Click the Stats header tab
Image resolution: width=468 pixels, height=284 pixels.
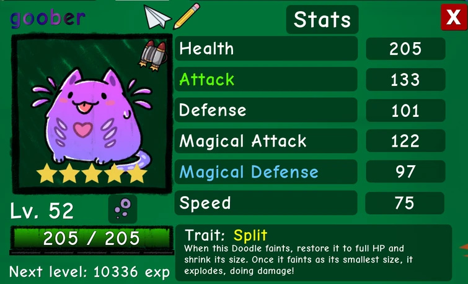click(322, 20)
